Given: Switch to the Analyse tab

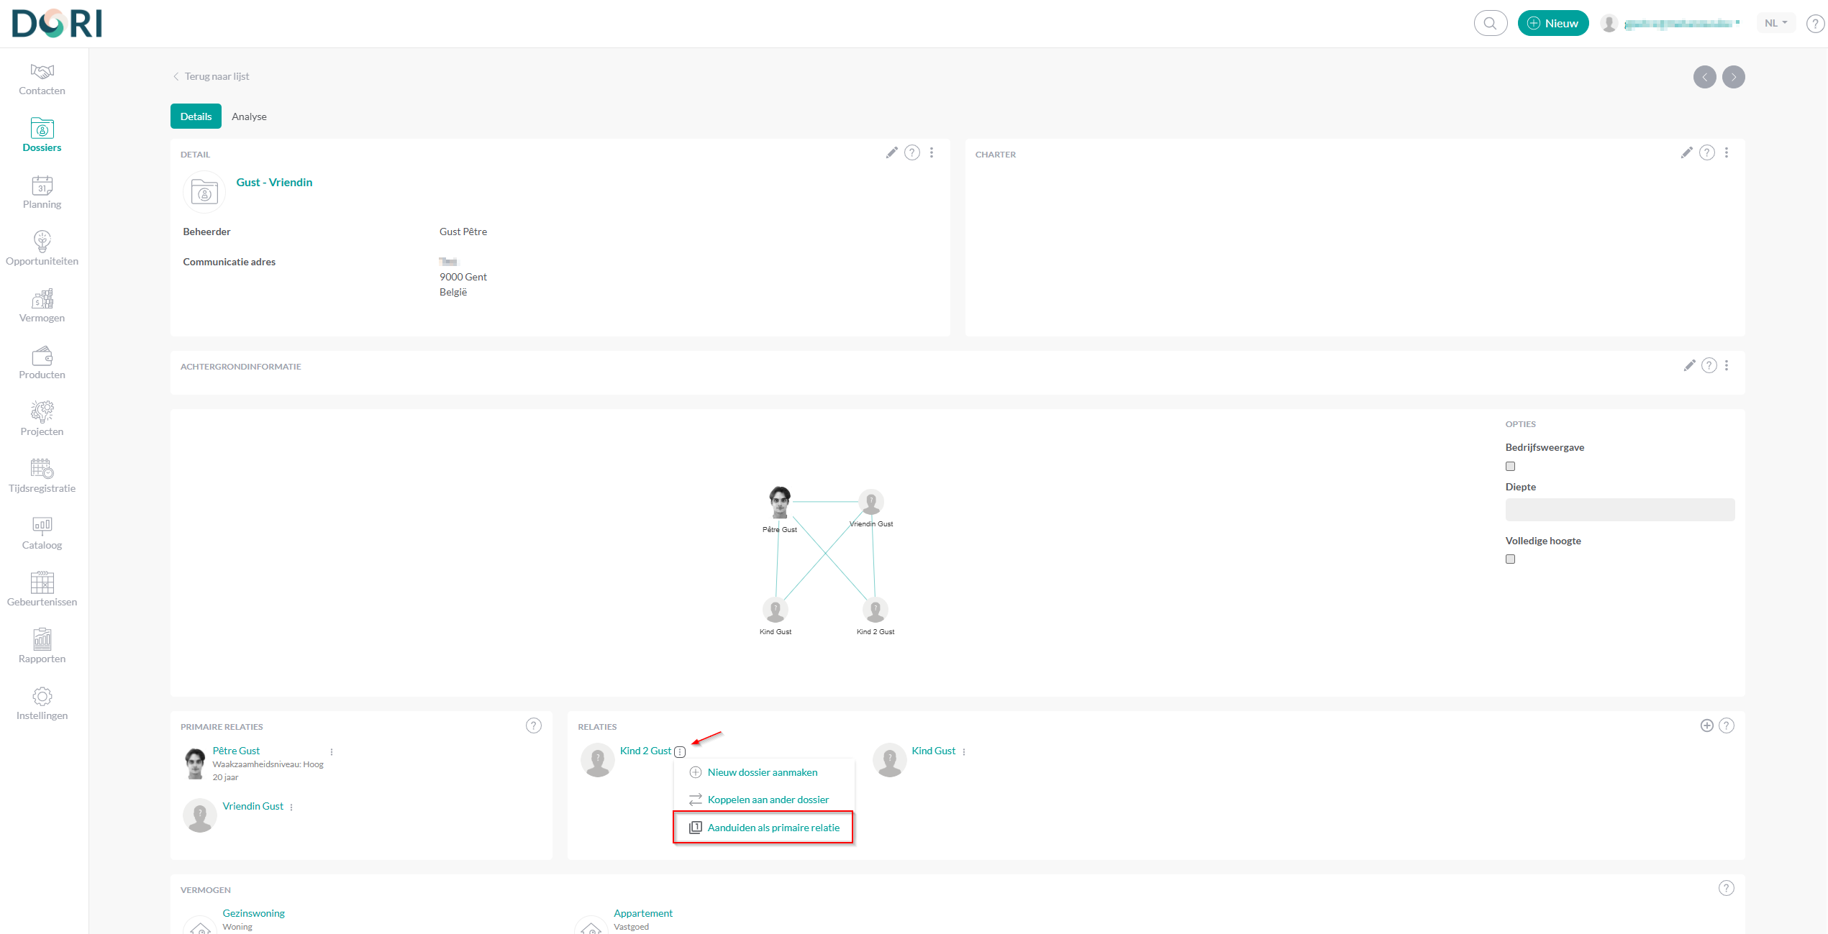Looking at the screenshot, I should (x=249, y=116).
